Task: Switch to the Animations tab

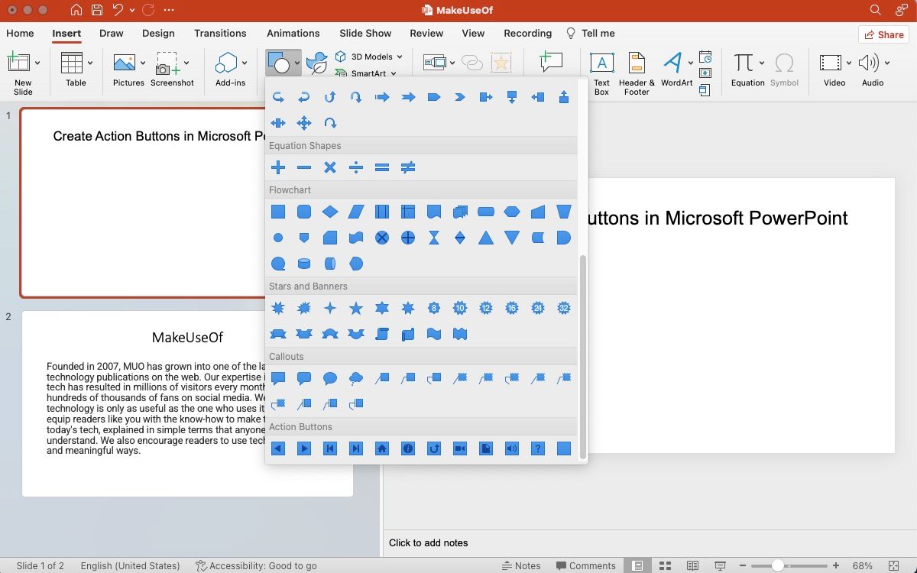Action: pyautogui.click(x=293, y=33)
